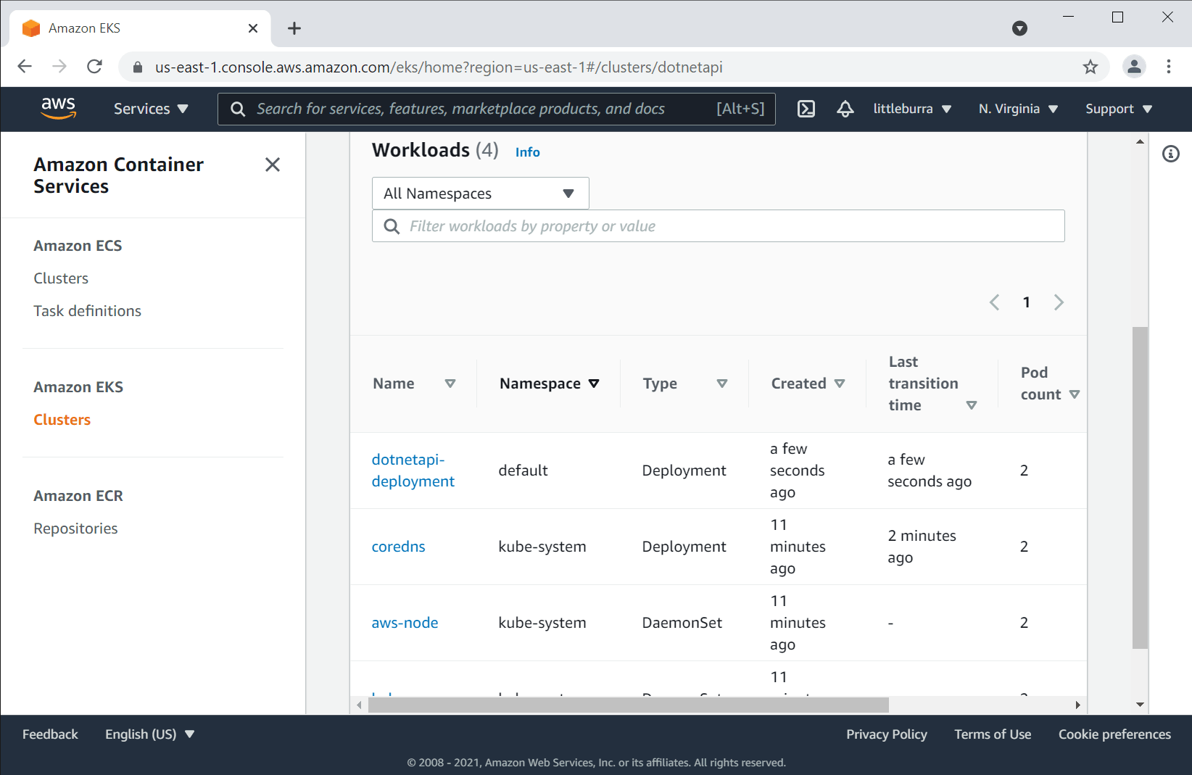Open the dotnetapi-deployment workload
1192x775 pixels.
click(413, 471)
